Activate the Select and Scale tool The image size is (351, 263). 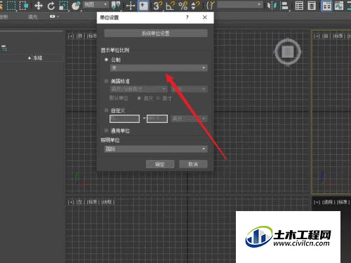[x=63, y=6]
